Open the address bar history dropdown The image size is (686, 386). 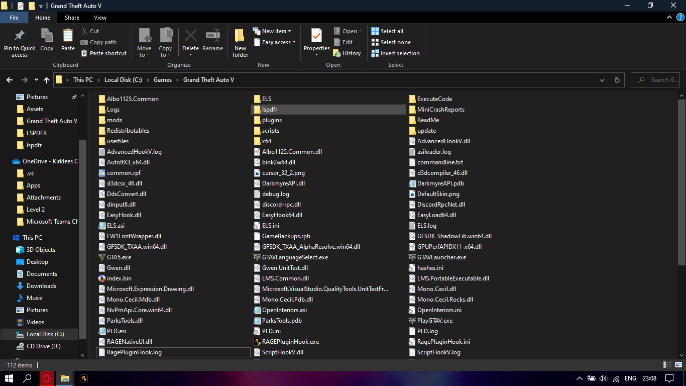click(x=602, y=80)
